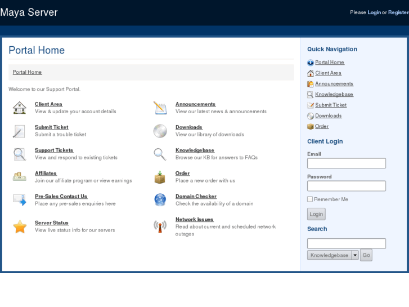
Task: Click the Order box icon in Quick Navigation
Action: coord(311,126)
